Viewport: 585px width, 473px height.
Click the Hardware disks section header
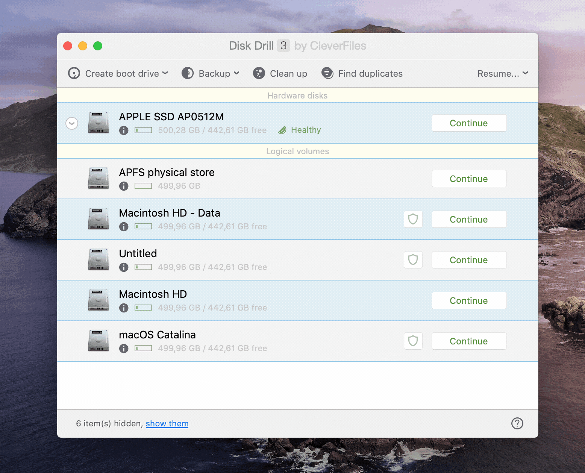coord(297,96)
